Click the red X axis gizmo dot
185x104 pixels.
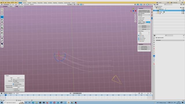click(x=136, y=11)
